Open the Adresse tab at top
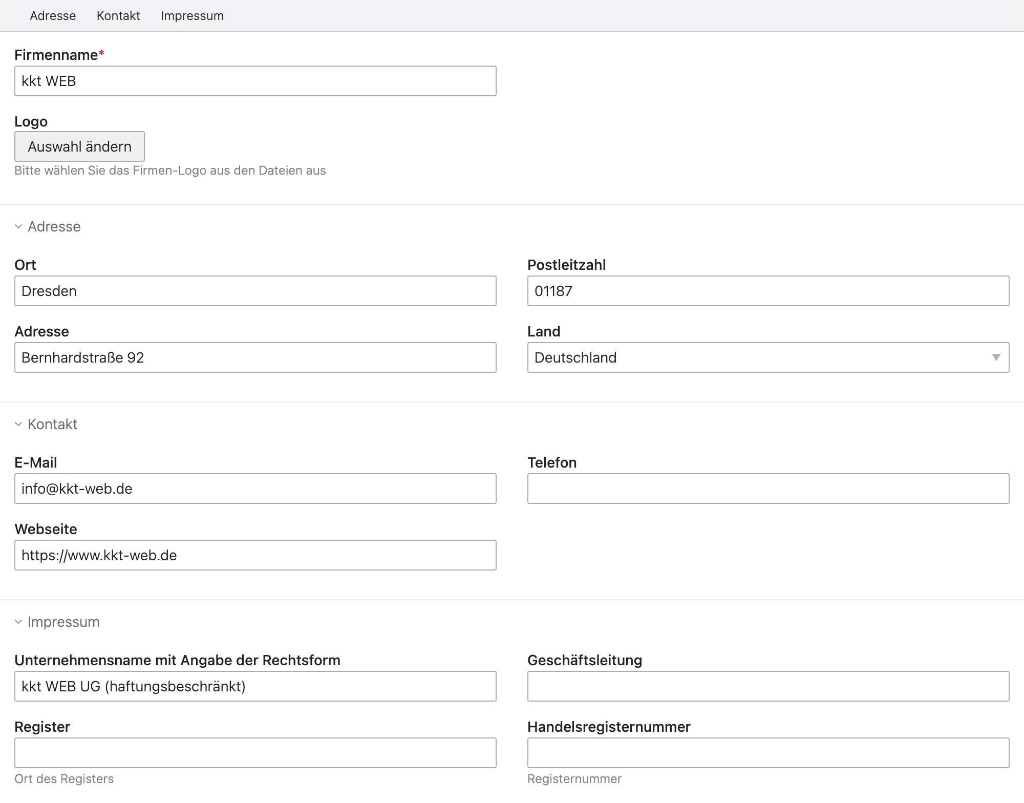 click(x=53, y=16)
